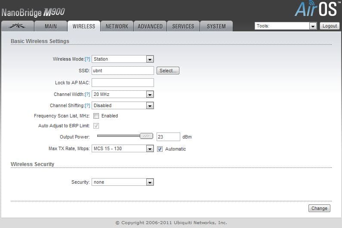Enable the Frequency Scan List checkbox
Screen dimensions: 342x228
96,116
